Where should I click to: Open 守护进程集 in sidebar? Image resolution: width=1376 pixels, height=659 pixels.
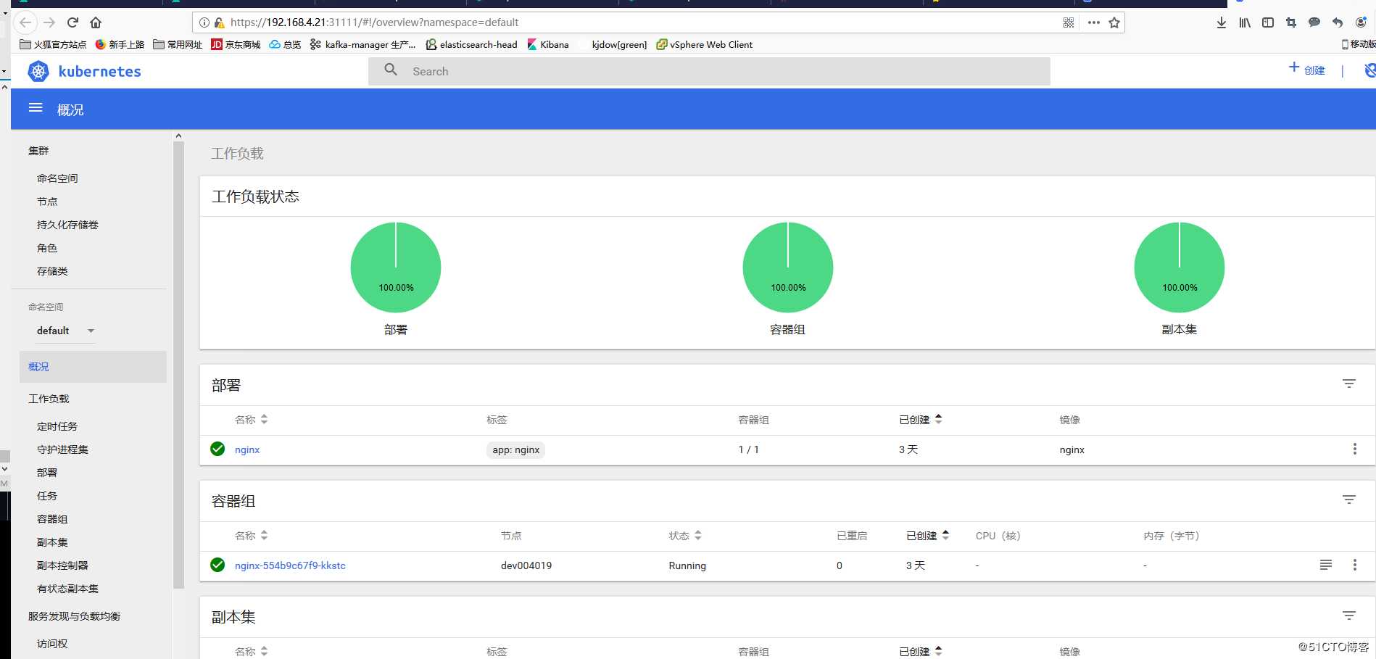[x=62, y=449]
